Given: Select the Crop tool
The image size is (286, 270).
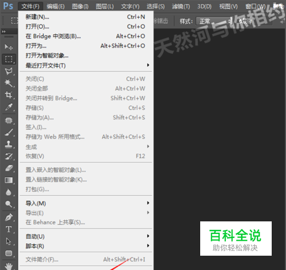Looking at the screenshot, I should (9, 95).
